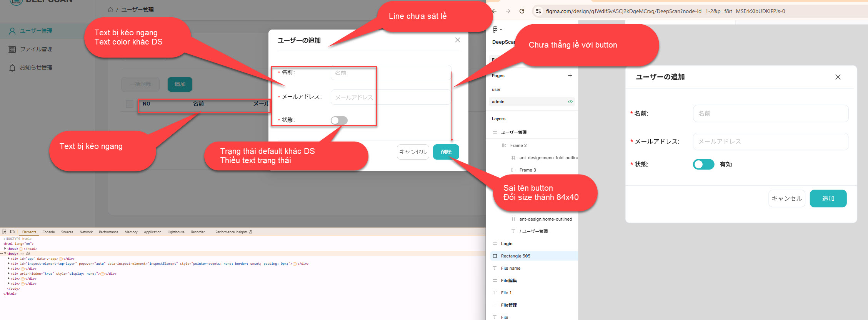868x320 pixels.
Task: Collapse the body element in the DOM tree
Action: tap(5, 254)
